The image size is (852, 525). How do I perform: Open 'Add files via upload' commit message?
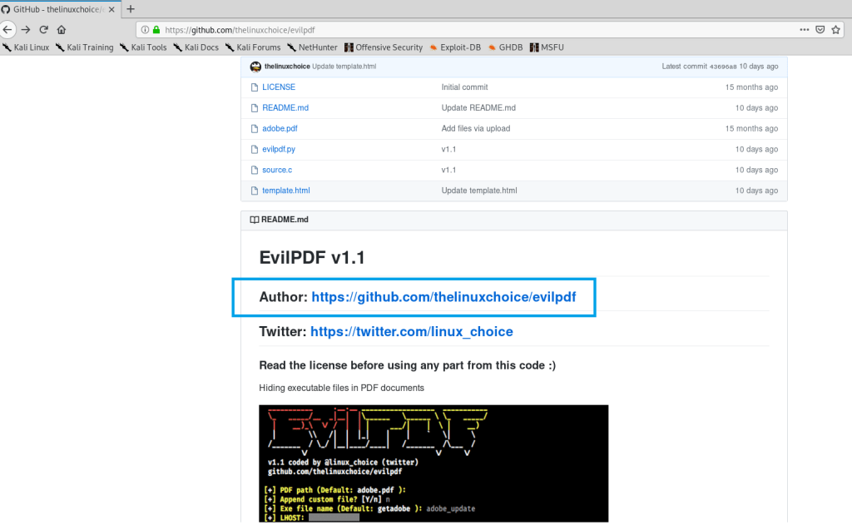[476, 128]
